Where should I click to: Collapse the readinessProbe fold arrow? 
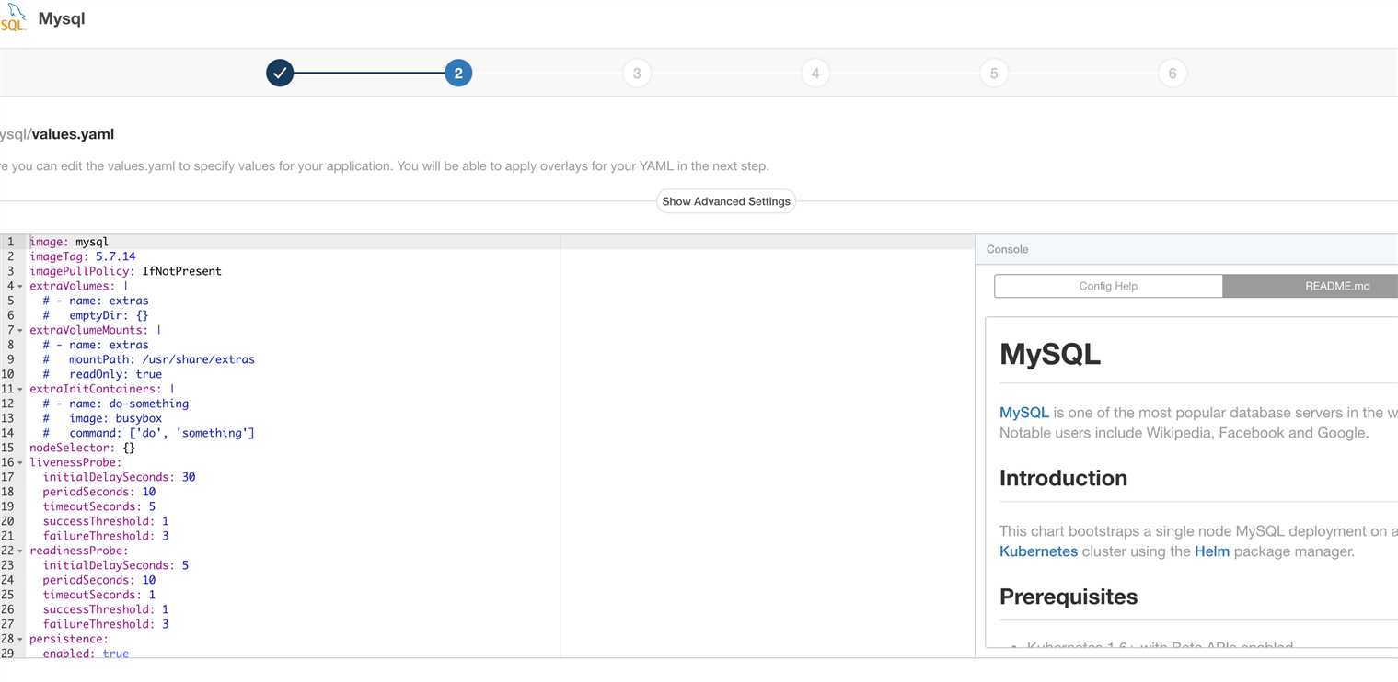pyautogui.click(x=21, y=551)
